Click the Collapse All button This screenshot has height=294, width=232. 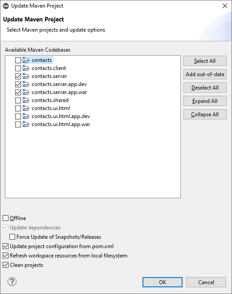(x=205, y=114)
